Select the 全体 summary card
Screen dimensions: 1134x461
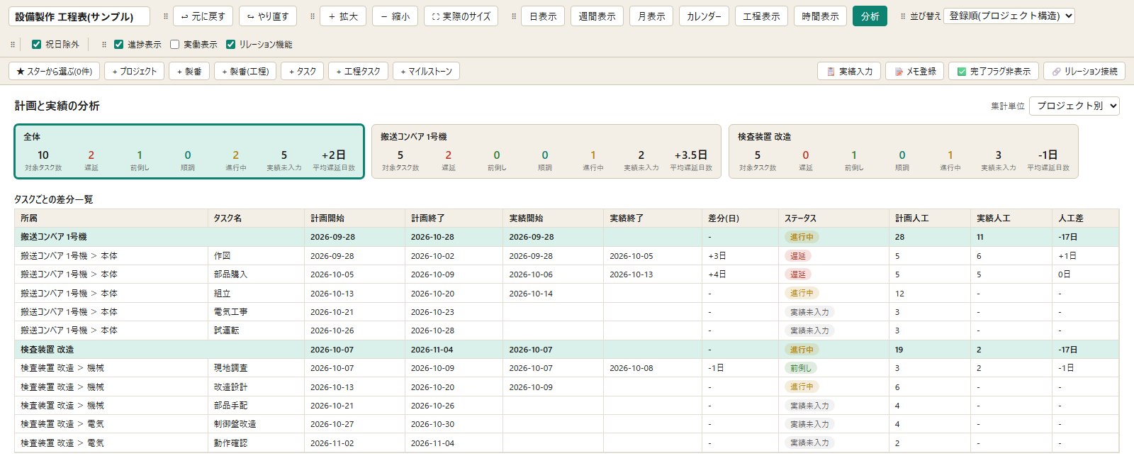tap(189, 151)
